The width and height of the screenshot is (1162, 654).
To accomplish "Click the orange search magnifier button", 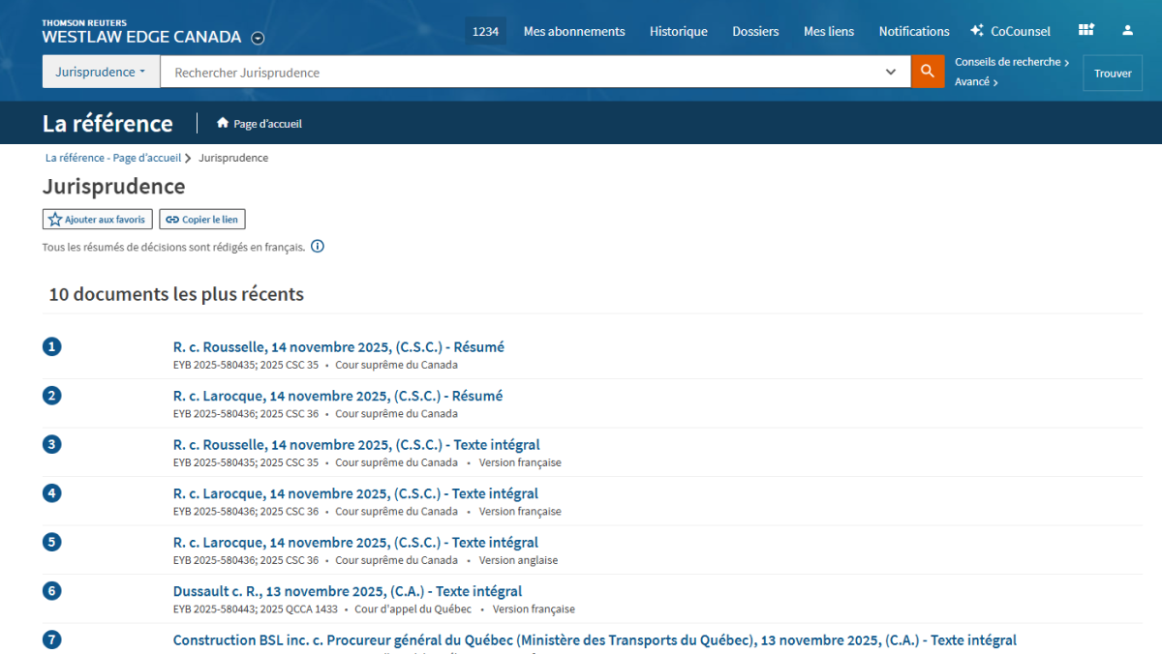I will click(x=927, y=72).
